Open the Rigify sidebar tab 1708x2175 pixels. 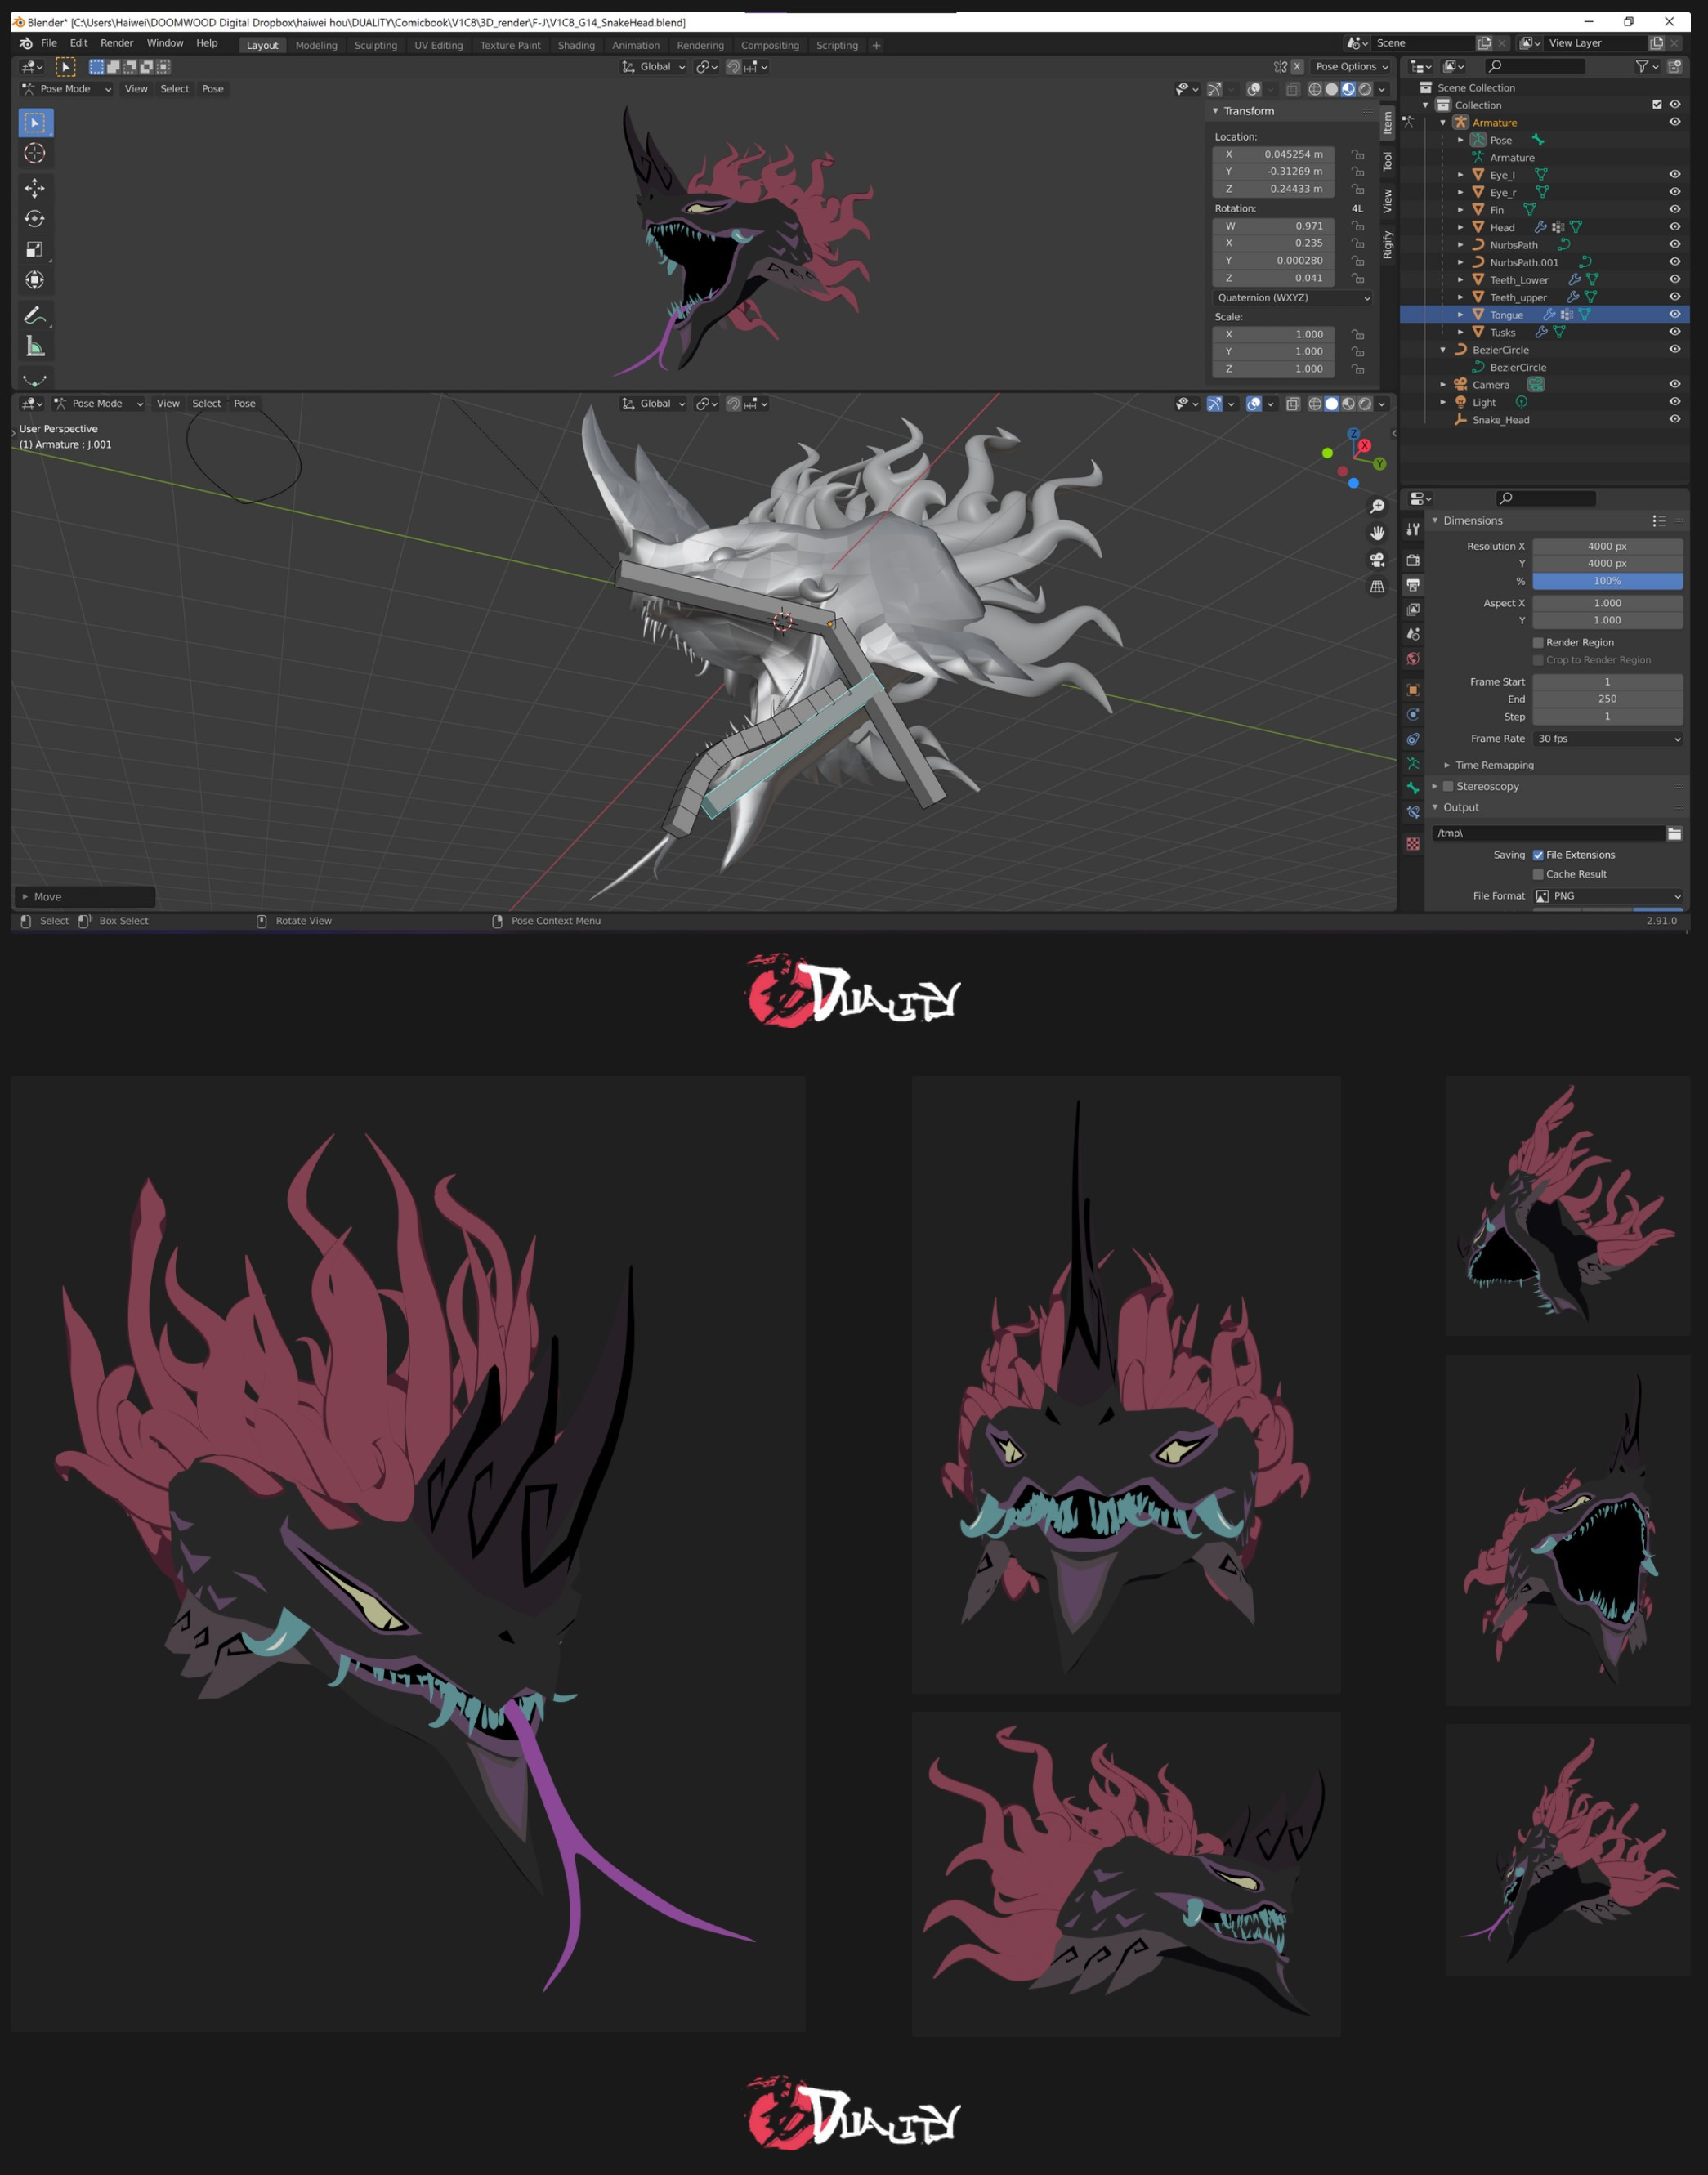pos(1388,243)
